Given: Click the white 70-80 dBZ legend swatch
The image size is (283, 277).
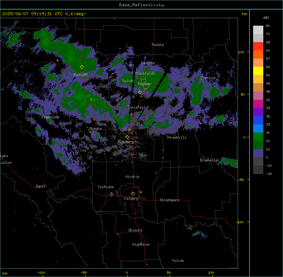Looking at the screenshot, I should click(x=258, y=30).
